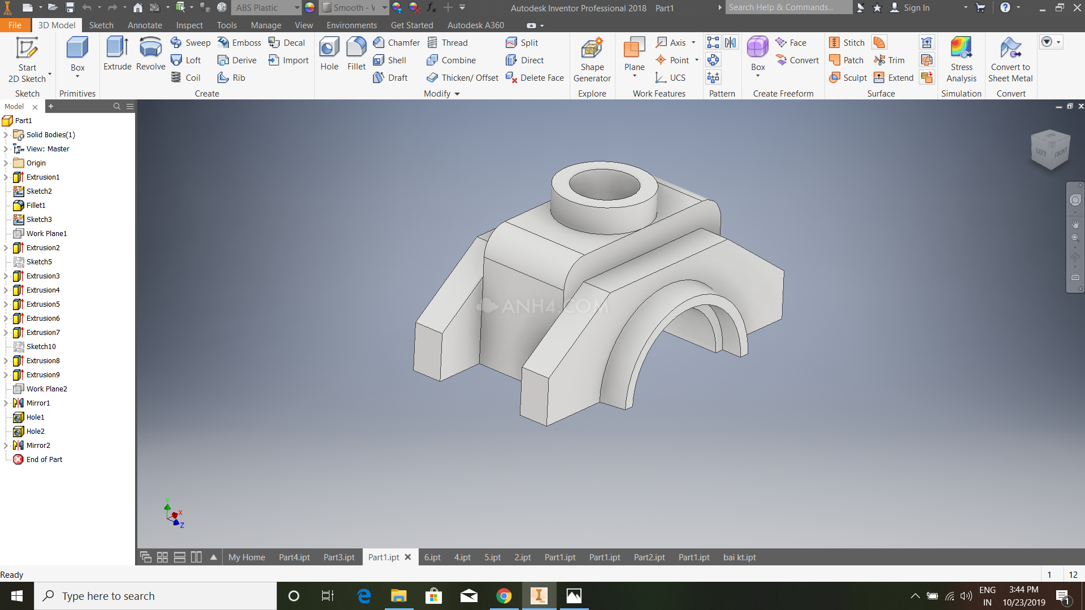
Task: Select Work Plane2 in browser
Action: [x=46, y=389]
